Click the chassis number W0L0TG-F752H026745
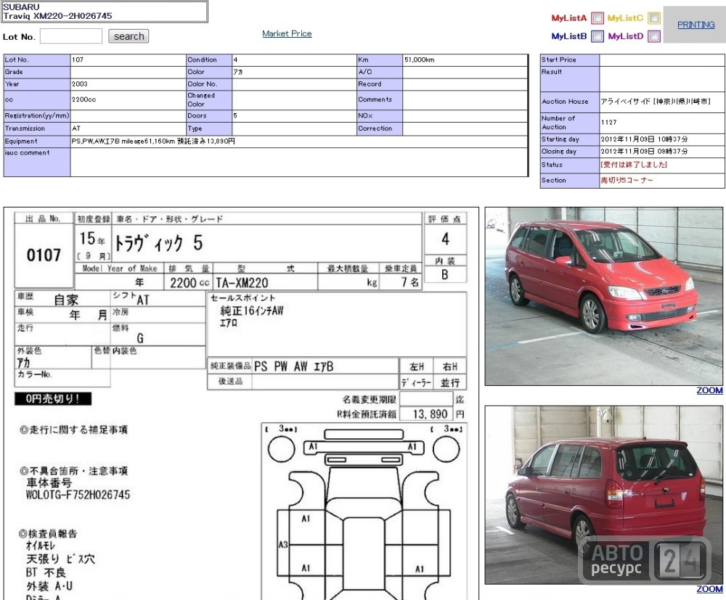The width and height of the screenshot is (726, 600). point(78,495)
